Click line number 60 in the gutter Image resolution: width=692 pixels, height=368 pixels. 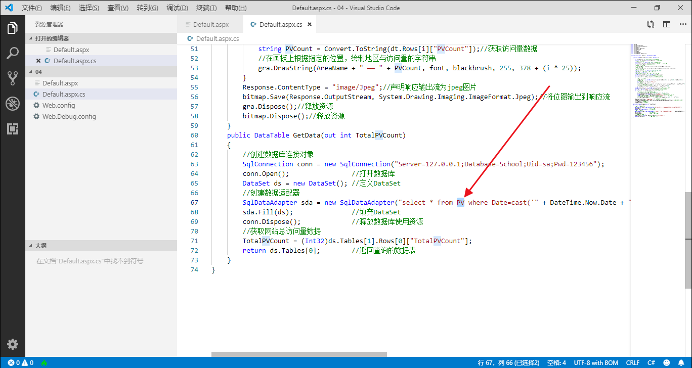tap(194, 135)
